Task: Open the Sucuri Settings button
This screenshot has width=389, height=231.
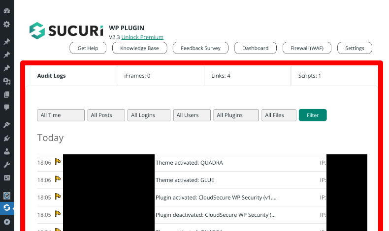Action: 355,48
